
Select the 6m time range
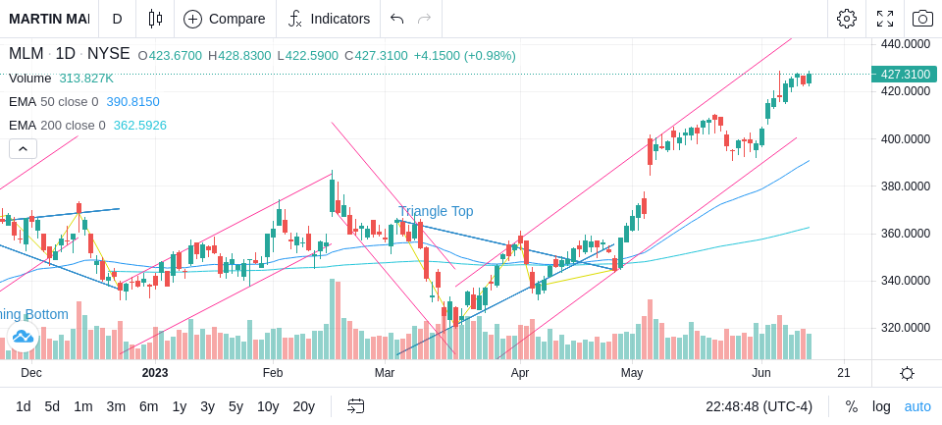click(x=148, y=407)
